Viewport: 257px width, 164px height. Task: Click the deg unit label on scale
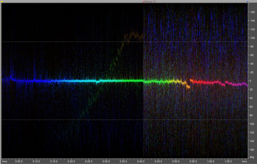[x=252, y=157]
